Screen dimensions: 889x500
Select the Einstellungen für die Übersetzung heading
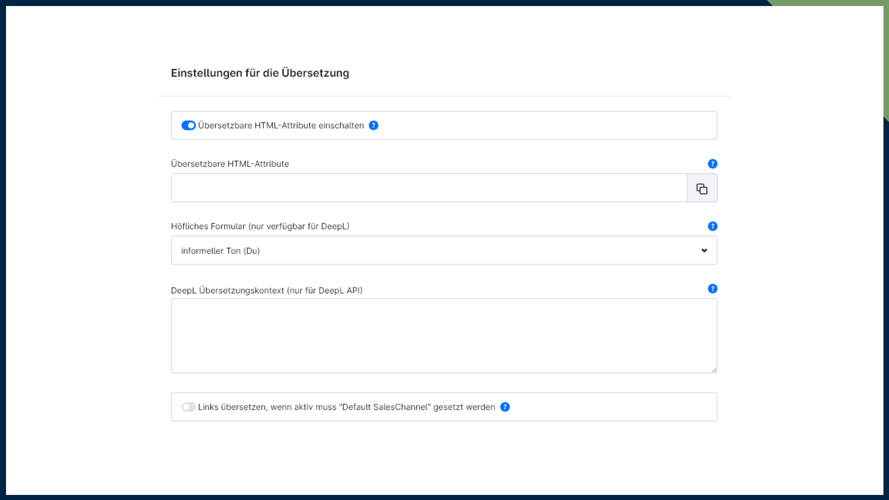(260, 73)
